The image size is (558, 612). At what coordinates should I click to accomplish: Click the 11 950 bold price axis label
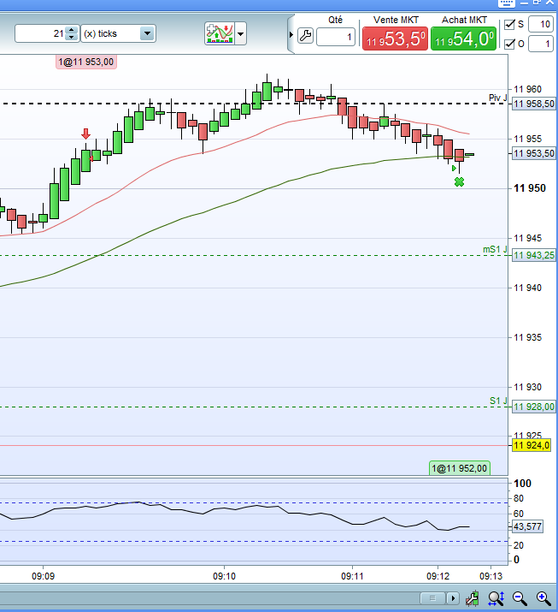tap(530, 188)
